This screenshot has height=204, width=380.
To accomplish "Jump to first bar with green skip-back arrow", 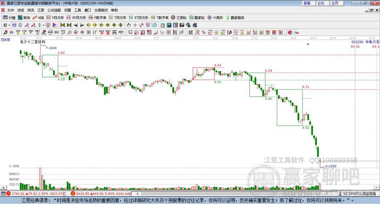I will click(x=63, y=25).
